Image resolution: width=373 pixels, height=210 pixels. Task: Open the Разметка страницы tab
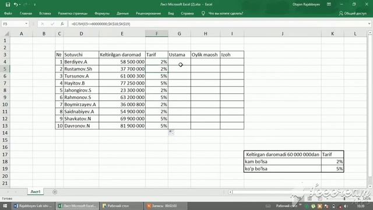[x=72, y=13]
